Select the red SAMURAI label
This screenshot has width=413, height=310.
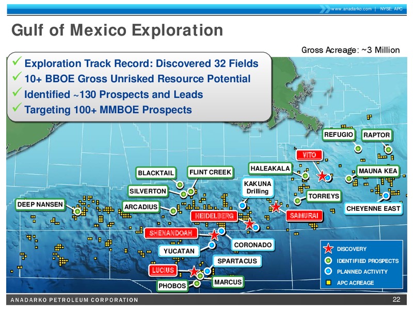pos(304,216)
